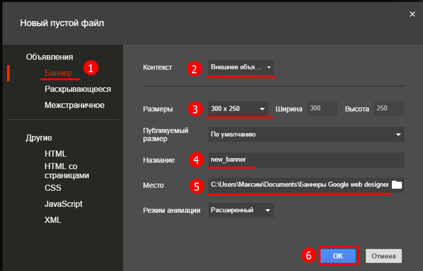Click the Высота height field
Screen dimensions: 423x271
click(x=389, y=109)
